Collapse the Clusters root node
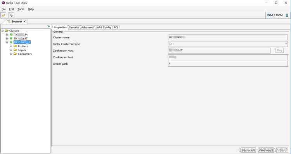291x154 pixels. [x=3, y=31]
